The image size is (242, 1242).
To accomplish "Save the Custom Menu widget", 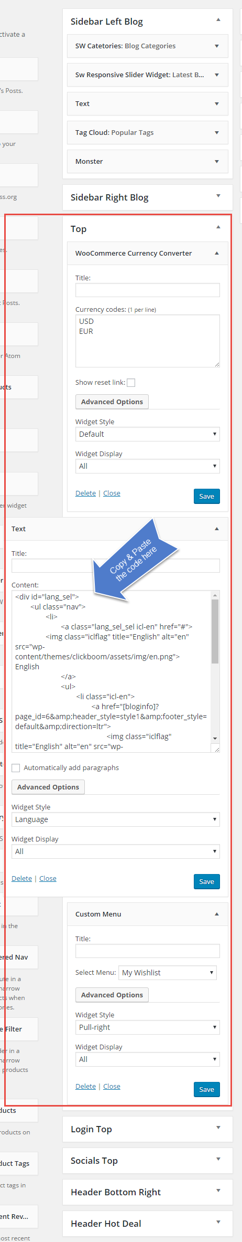I will click(x=206, y=1090).
